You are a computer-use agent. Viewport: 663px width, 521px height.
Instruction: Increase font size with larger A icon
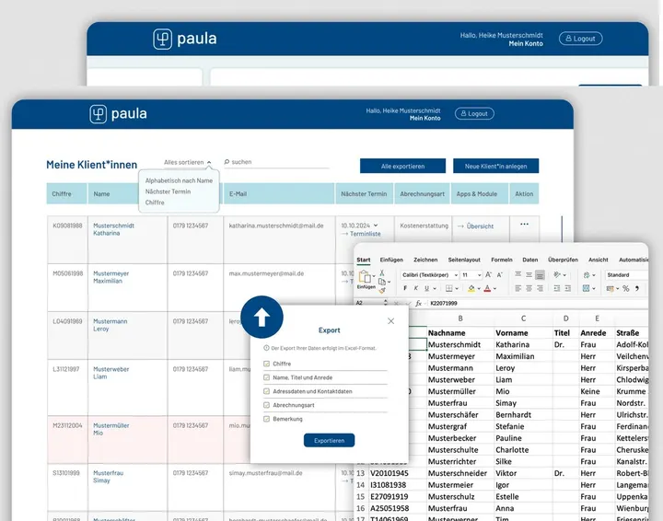488,274
